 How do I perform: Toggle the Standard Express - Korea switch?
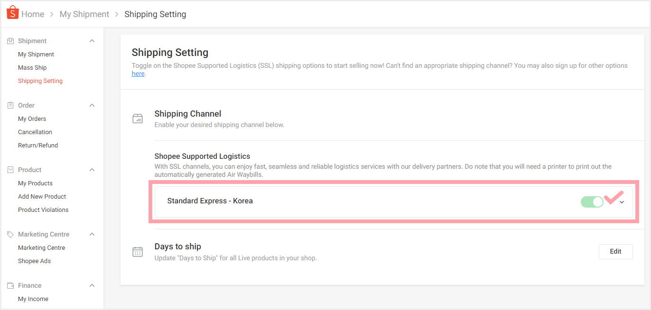tap(592, 202)
